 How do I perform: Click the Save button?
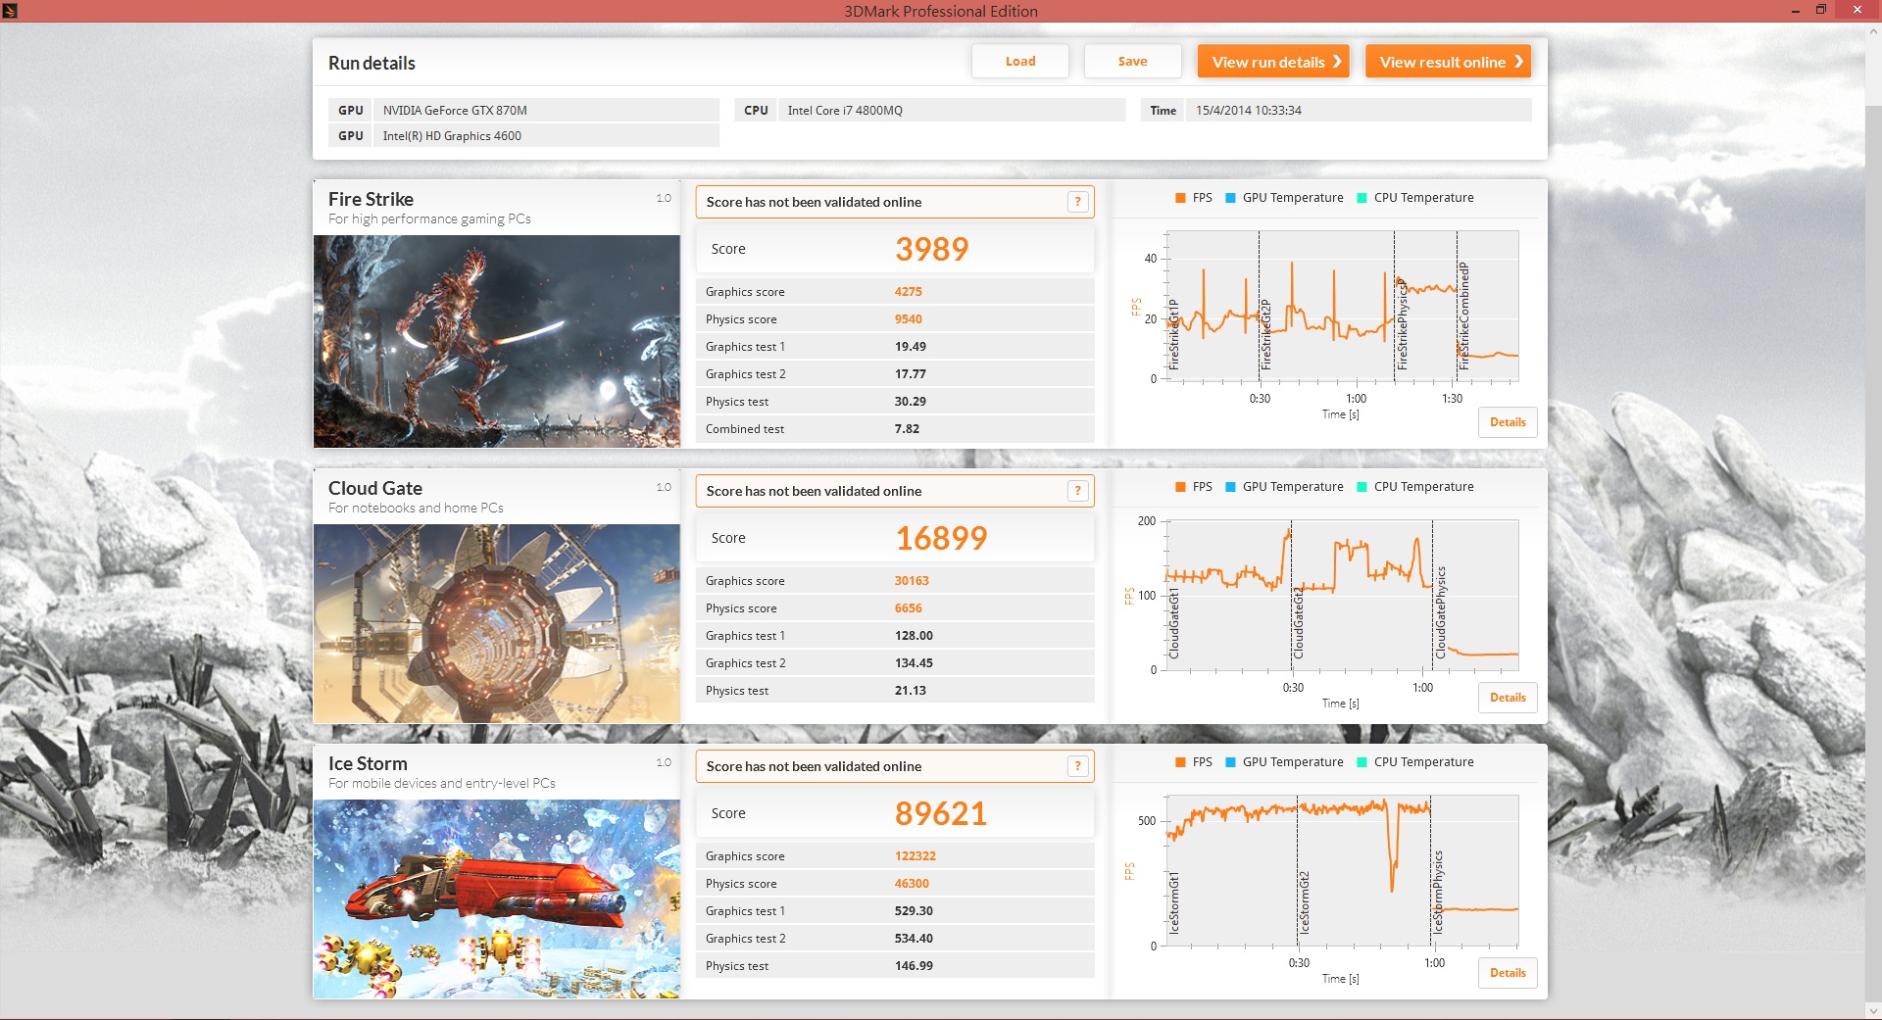click(x=1132, y=61)
